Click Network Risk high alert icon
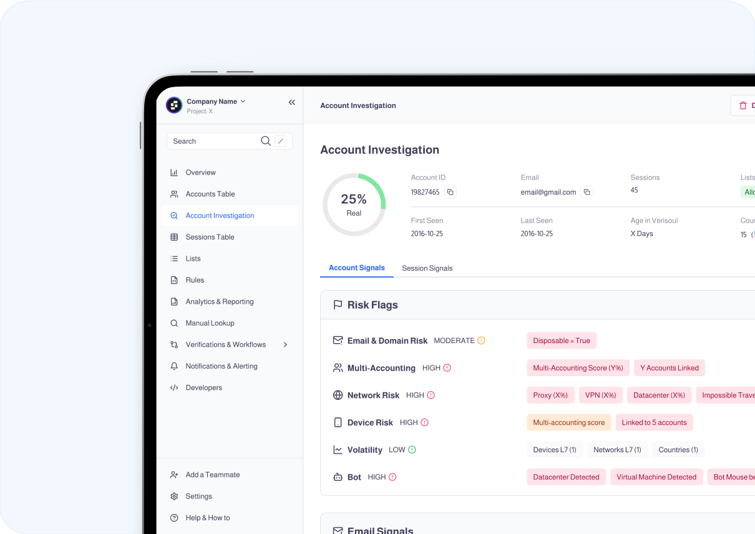This screenshot has width=755, height=534. click(431, 395)
